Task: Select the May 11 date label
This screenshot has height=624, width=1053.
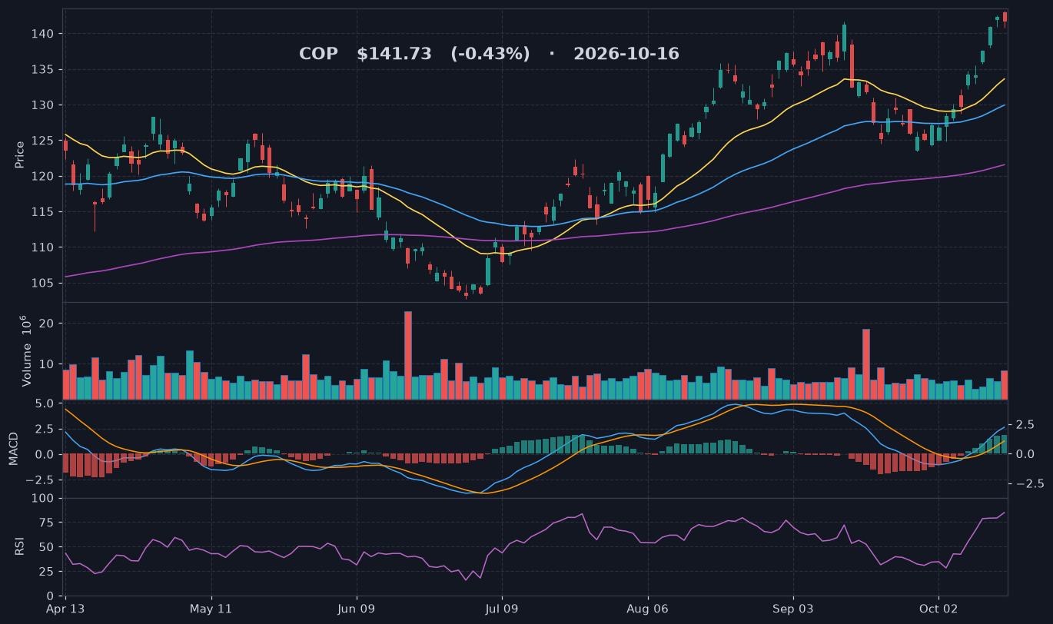Action: (211, 609)
